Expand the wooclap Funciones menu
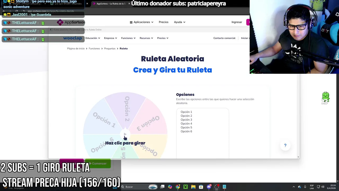 pos(128,38)
